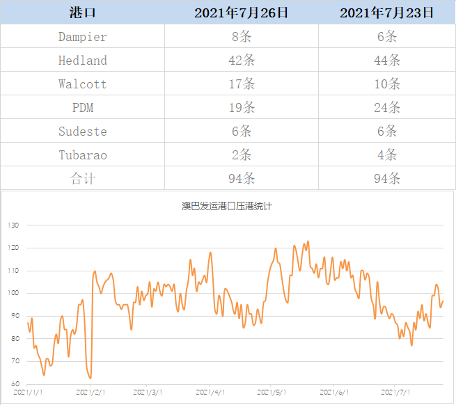Click the 94条 total for July 26
Image resolution: width=456 pixels, height=405 pixels.
pos(242,179)
